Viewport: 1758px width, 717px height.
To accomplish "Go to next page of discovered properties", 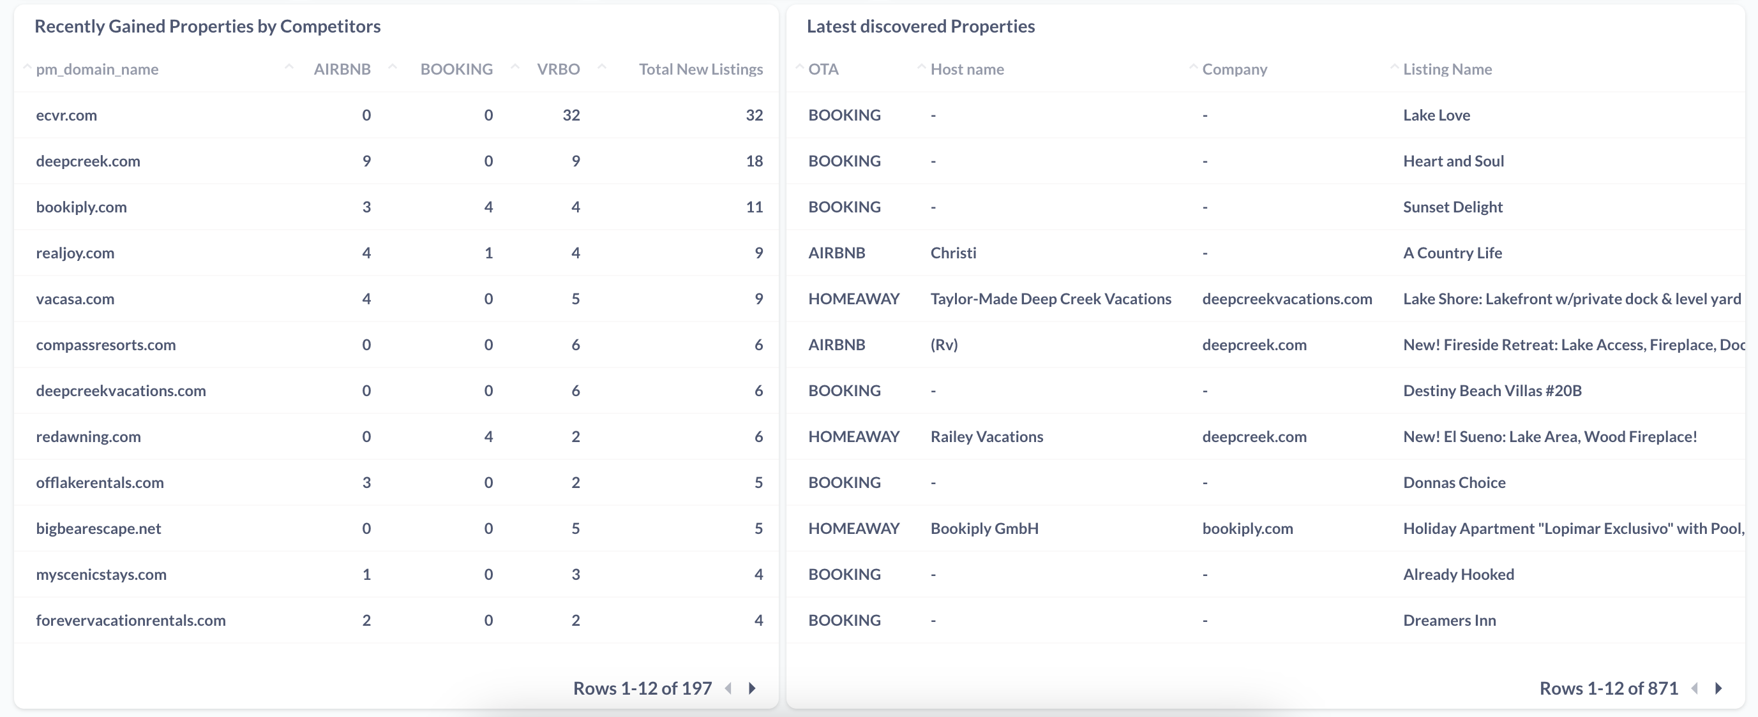I will (1718, 688).
